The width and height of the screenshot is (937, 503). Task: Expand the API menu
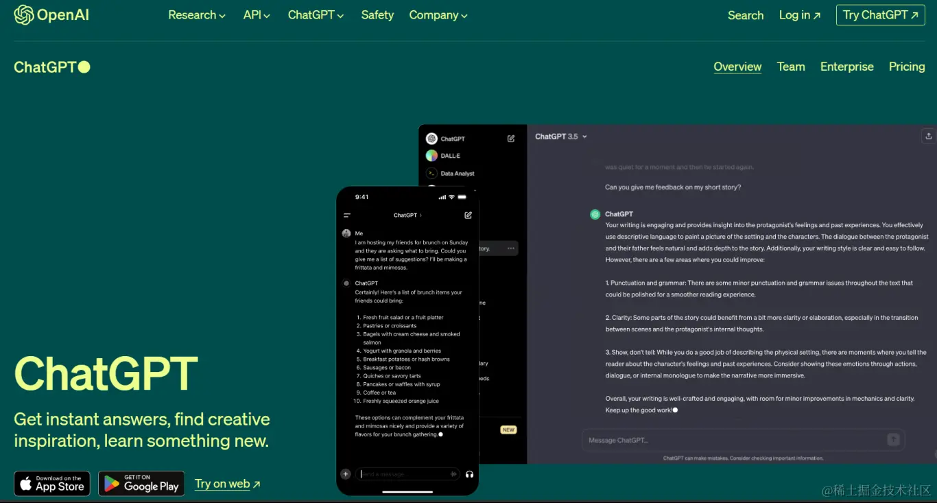[257, 15]
